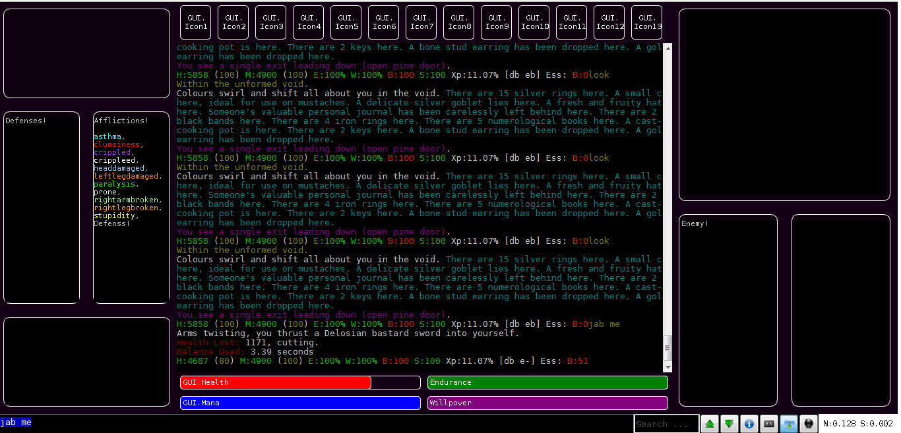Click the GUI.Icon2 button
The width and height of the screenshot is (901, 433).
[x=233, y=22]
